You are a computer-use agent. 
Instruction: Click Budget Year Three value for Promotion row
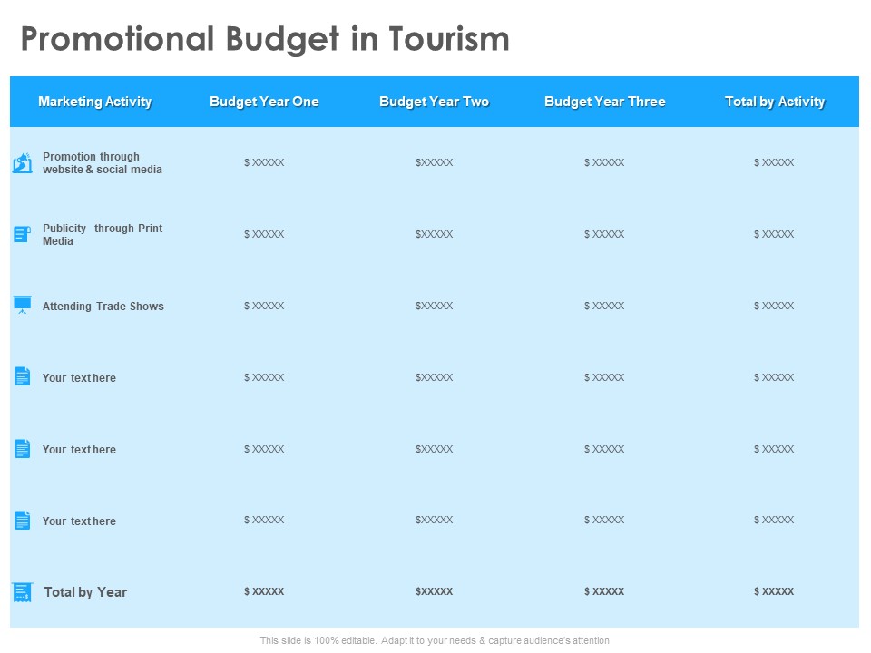[x=604, y=162]
